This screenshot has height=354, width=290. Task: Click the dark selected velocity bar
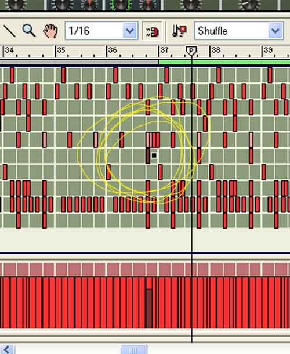[x=148, y=309]
